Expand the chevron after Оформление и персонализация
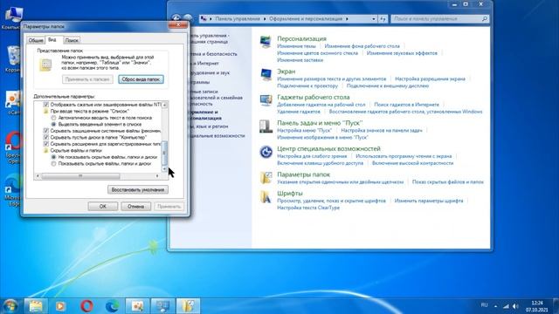 coord(347,19)
